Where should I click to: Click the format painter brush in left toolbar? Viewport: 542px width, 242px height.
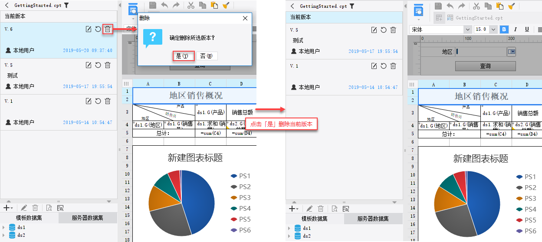click(x=226, y=6)
